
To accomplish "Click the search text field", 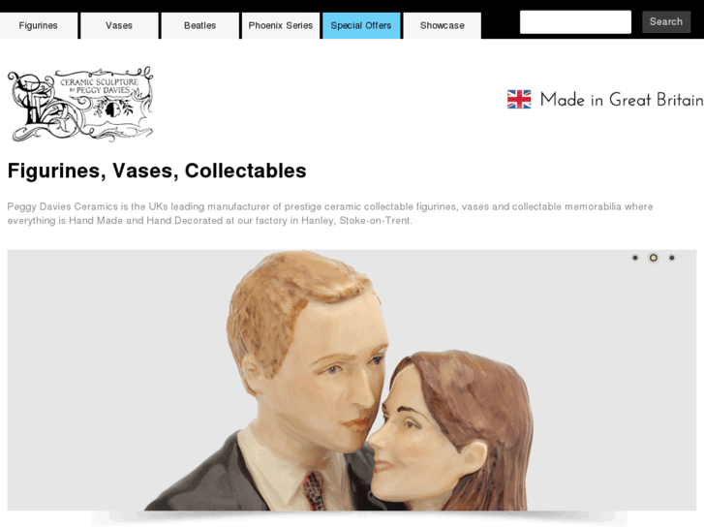I will pyautogui.click(x=575, y=22).
